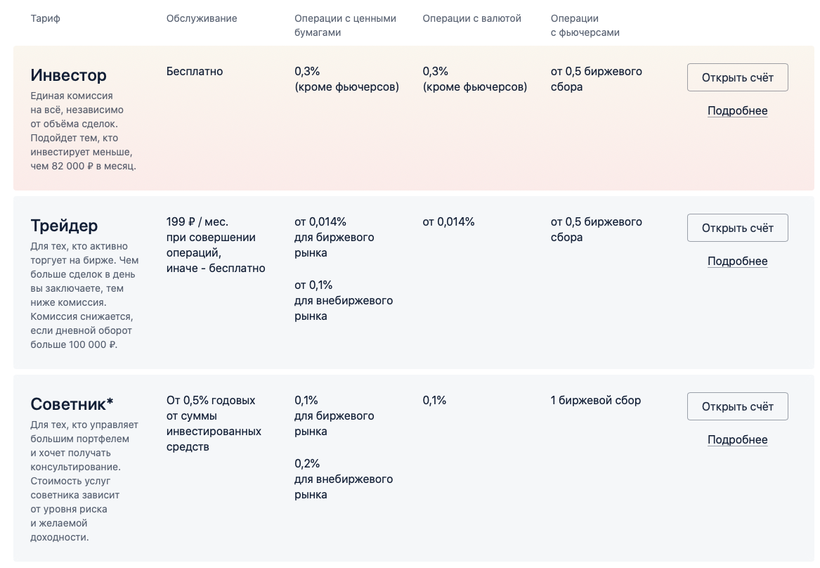Click 'Операции с валютой' column header
The width and height of the screenshot is (820, 568).
471,18
